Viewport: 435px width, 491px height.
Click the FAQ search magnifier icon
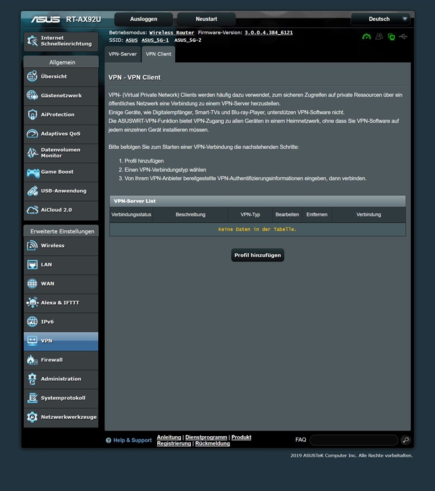(406, 440)
